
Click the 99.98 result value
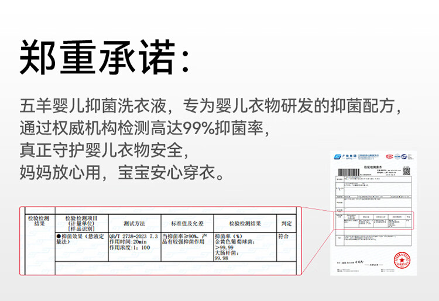[221, 258]
